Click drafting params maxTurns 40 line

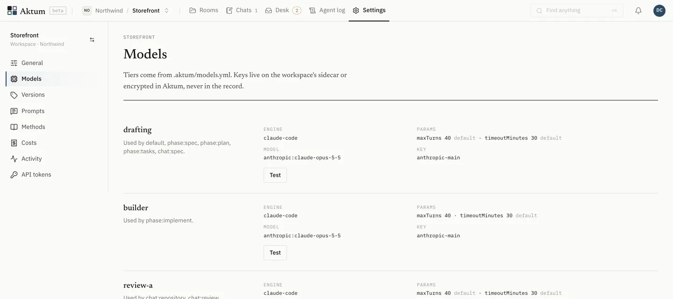(x=489, y=138)
